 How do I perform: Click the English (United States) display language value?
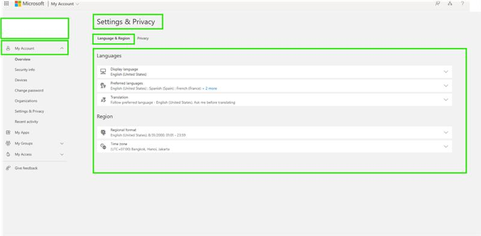(x=128, y=74)
